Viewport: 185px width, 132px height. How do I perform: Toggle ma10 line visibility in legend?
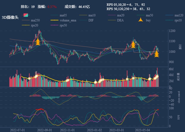83,15
